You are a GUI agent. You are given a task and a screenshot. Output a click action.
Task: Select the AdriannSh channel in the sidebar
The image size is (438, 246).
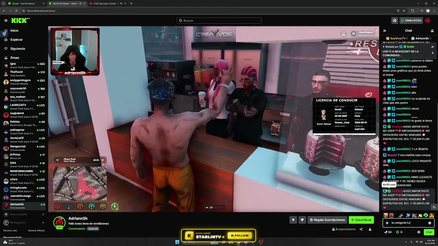[24, 206]
